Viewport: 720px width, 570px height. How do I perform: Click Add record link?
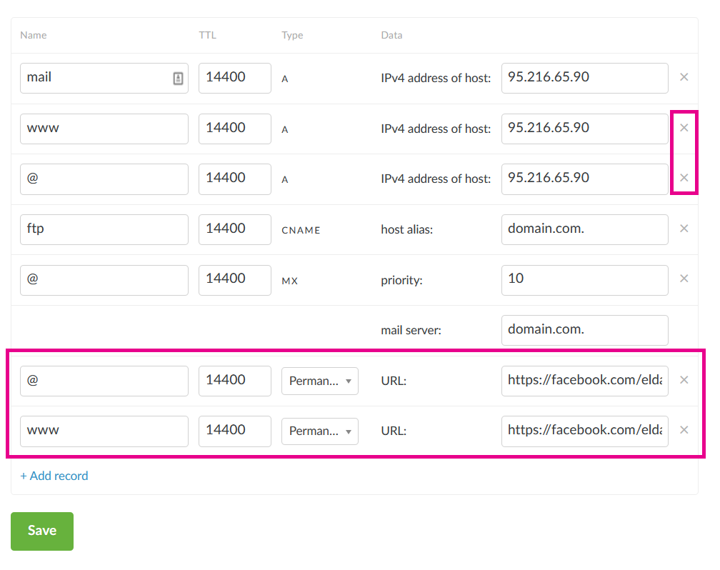pos(54,476)
